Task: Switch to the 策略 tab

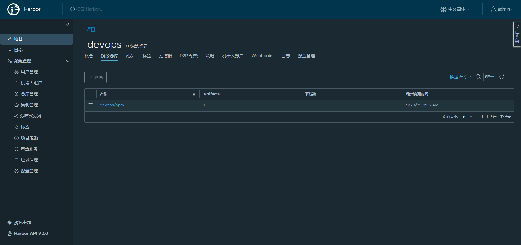Action: click(x=210, y=56)
